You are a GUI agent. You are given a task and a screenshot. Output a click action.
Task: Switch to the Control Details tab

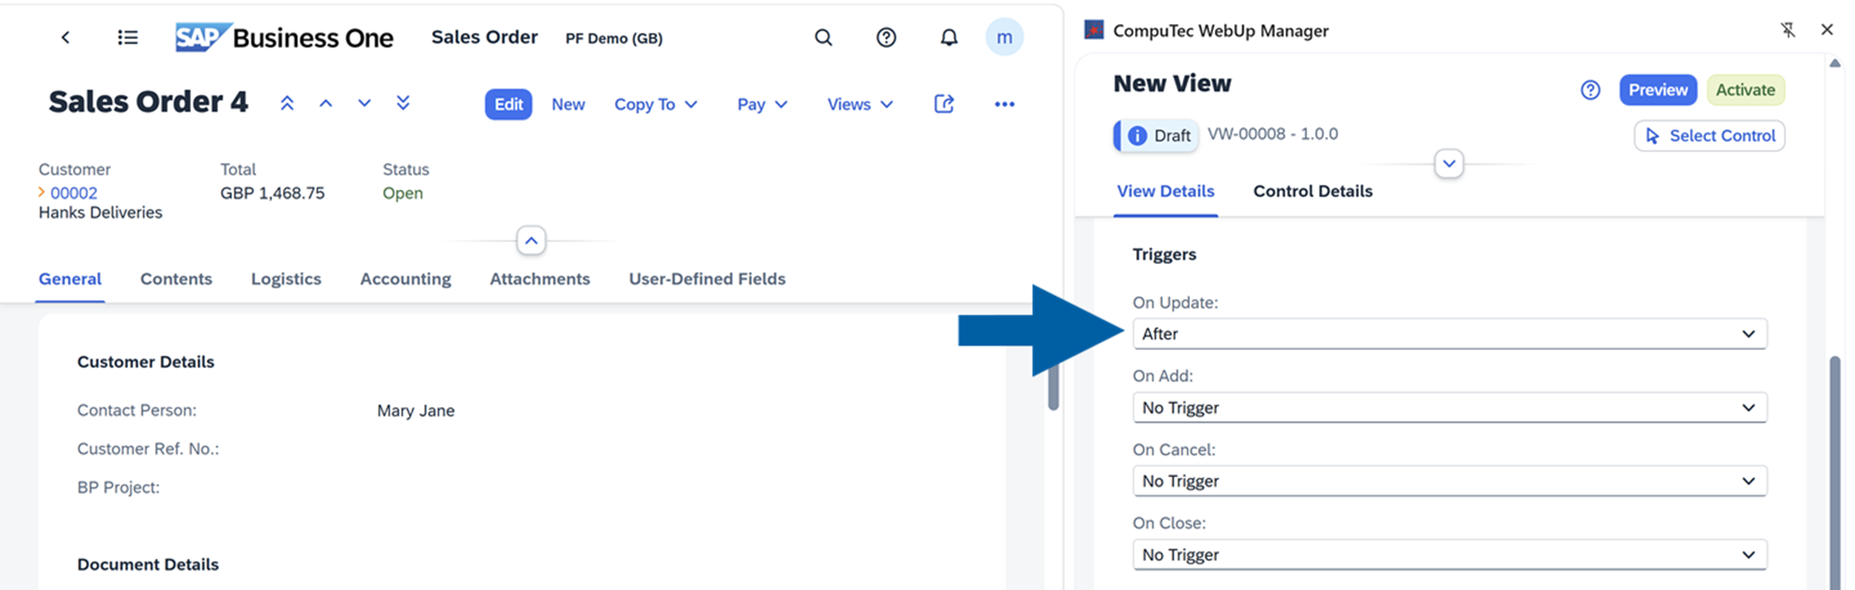pos(1312,190)
